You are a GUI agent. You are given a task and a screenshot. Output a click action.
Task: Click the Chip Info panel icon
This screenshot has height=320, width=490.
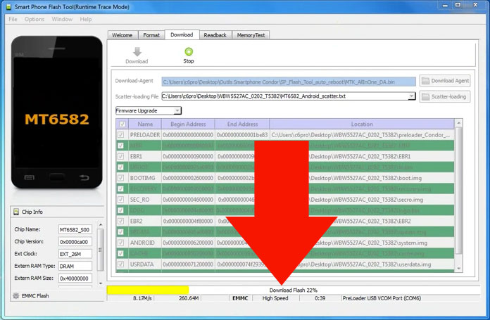coord(16,212)
